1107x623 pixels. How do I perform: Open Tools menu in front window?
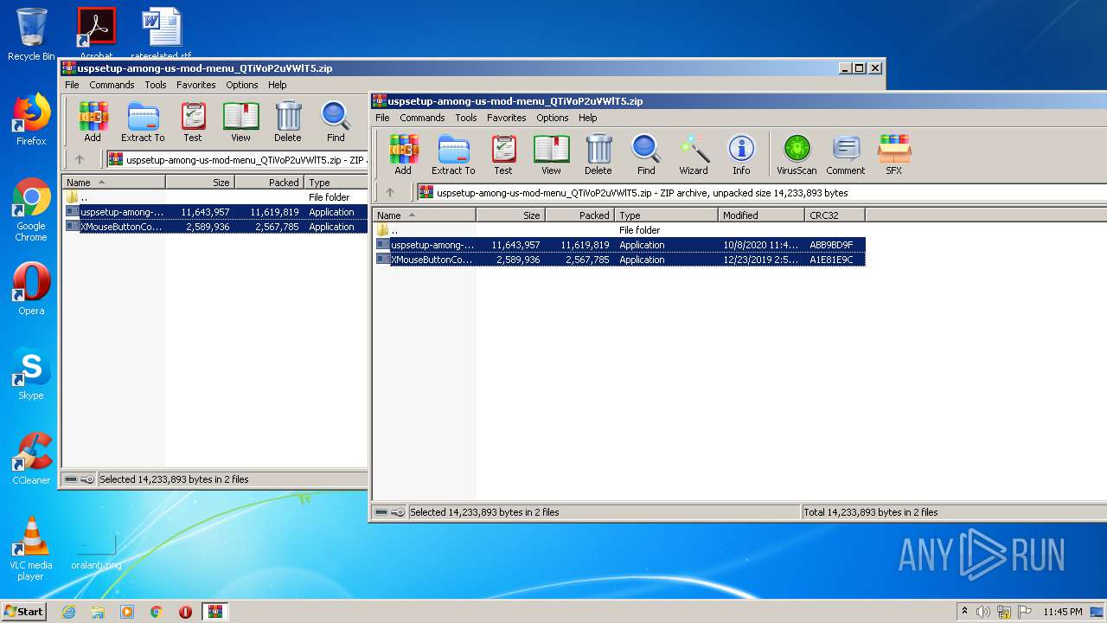click(466, 118)
